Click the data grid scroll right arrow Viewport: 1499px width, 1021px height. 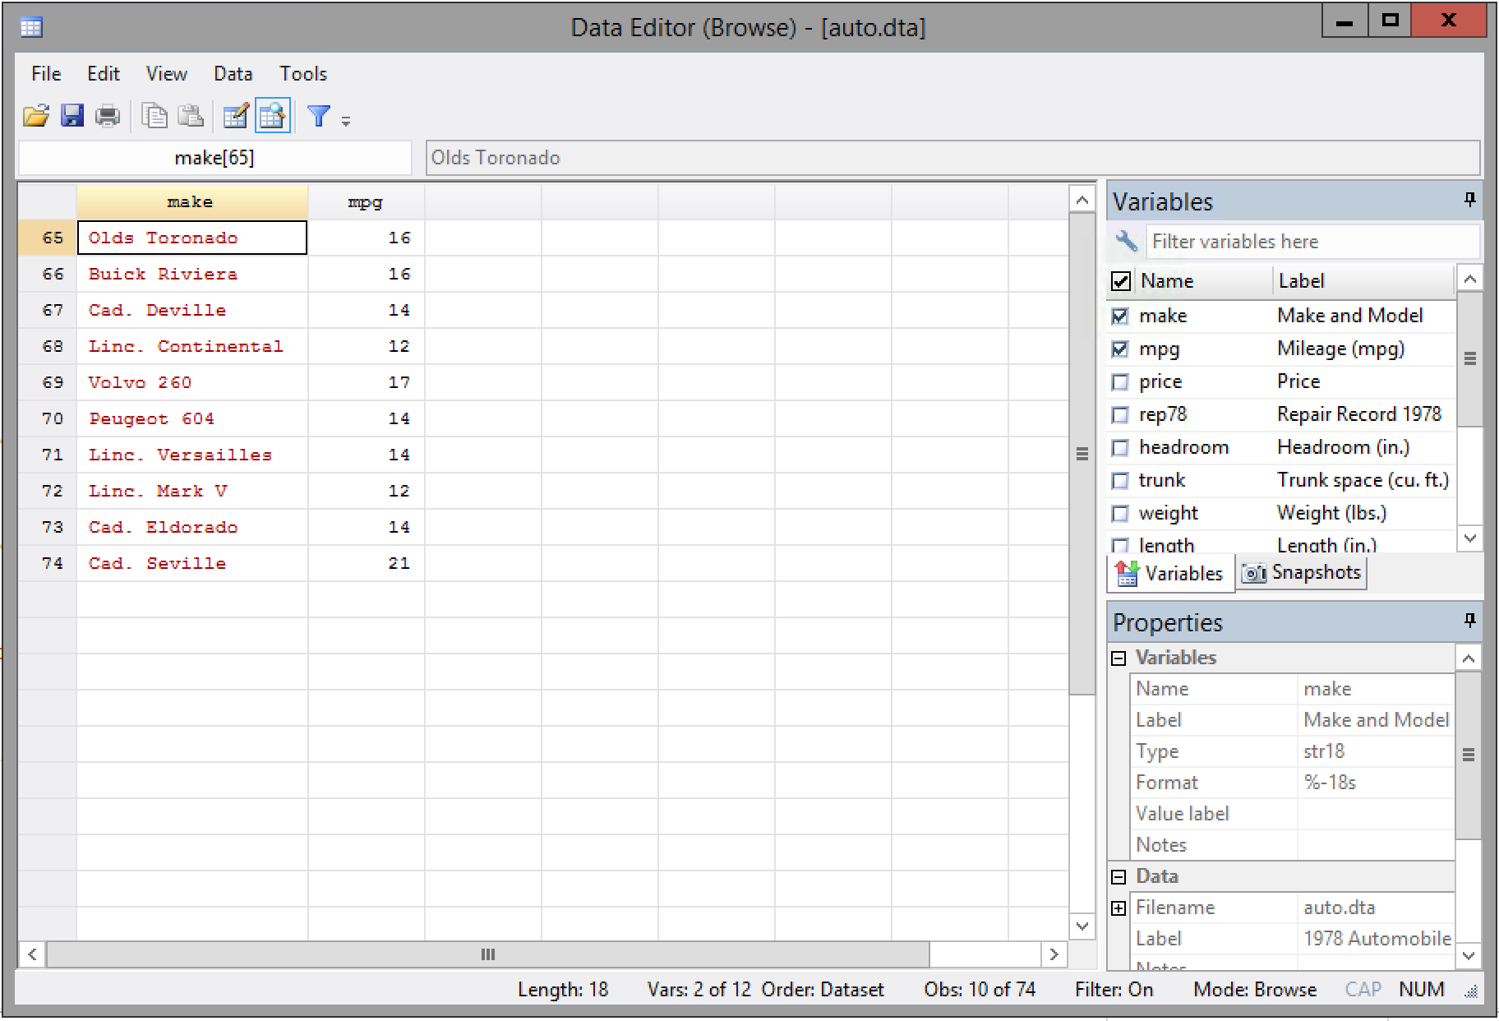pos(1054,954)
